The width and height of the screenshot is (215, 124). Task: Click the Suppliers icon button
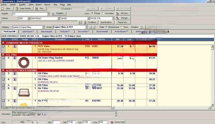[x=53, y=13]
